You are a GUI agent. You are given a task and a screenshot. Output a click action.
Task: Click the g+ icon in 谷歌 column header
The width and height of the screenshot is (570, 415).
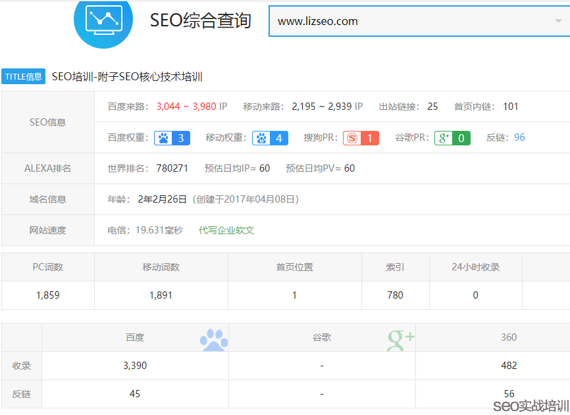pyautogui.click(x=400, y=340)
